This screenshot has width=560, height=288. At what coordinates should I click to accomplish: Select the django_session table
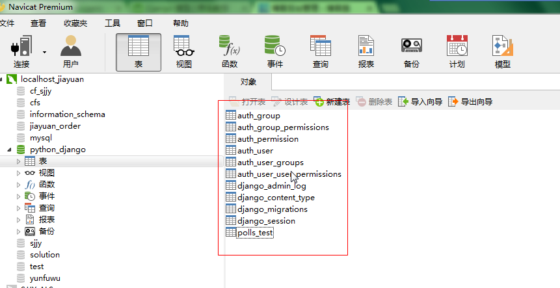(x=267, y=221)
